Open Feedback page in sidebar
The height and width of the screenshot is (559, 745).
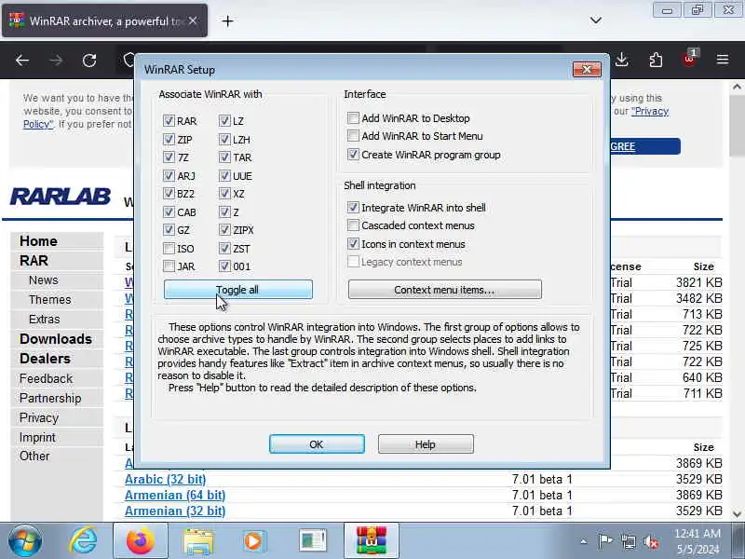pos(46,378)
